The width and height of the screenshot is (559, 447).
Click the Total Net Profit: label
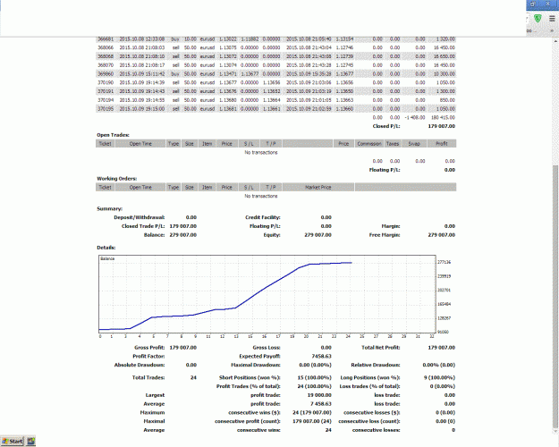click(x=381, y=348)
